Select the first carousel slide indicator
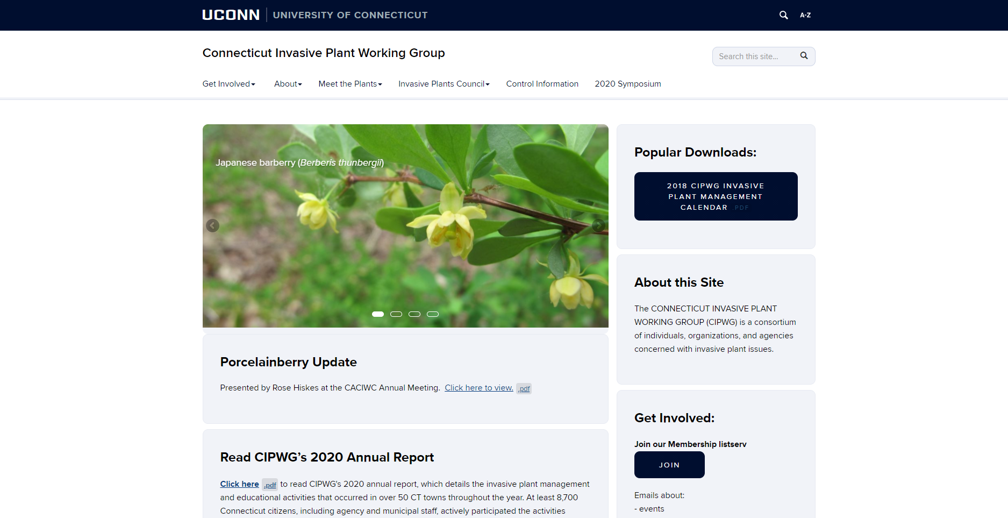The height and width of the screenshot is (518, 1008). coord(378,314)
